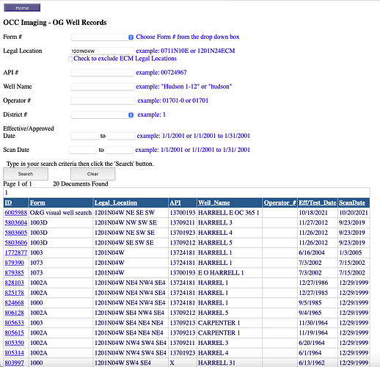Sort by the Legal_Location column header
Image resolution: width=380 pixels, height=367 pixels.
[x=116, y=203]
